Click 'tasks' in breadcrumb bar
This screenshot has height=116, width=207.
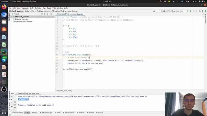[x=27, y=11]
